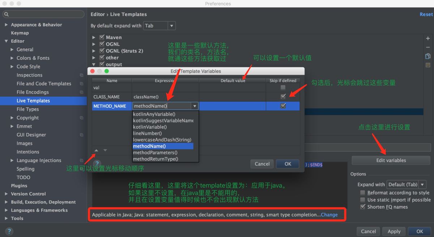The height and width of the screenshot is (237, 434).
Task: Click the Change applicable contexts link
Action: tap(329, 215)
